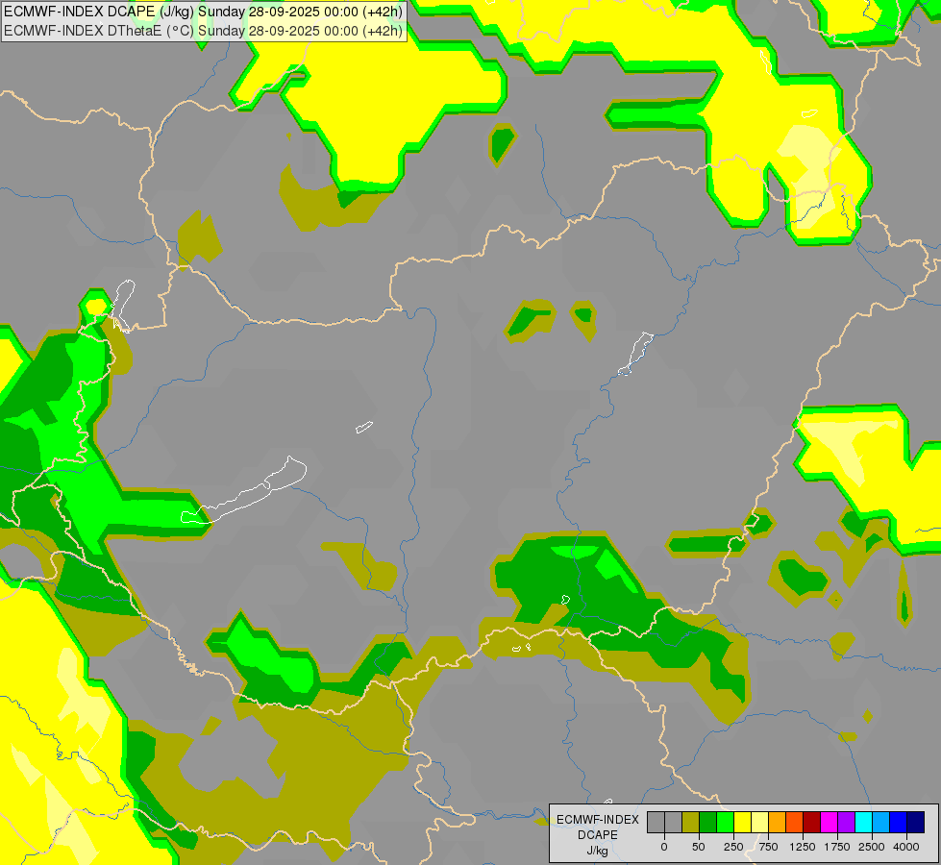Select the dark green legend swatch
Viewport: 941px width, 865px height.
pyautogui.click(x=707, y=823)
